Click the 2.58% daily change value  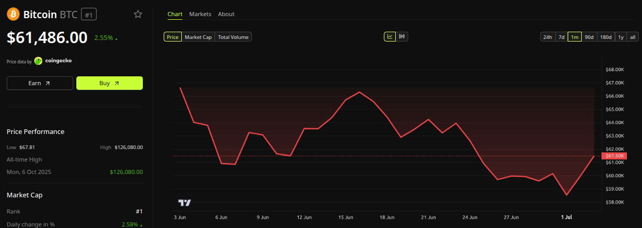[130, 224]
